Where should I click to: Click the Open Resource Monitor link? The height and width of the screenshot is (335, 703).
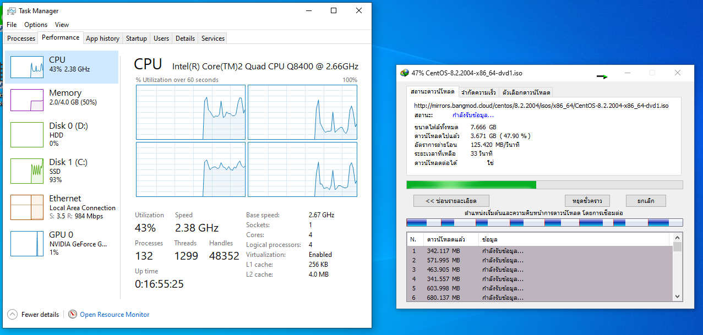pos(115,315)
